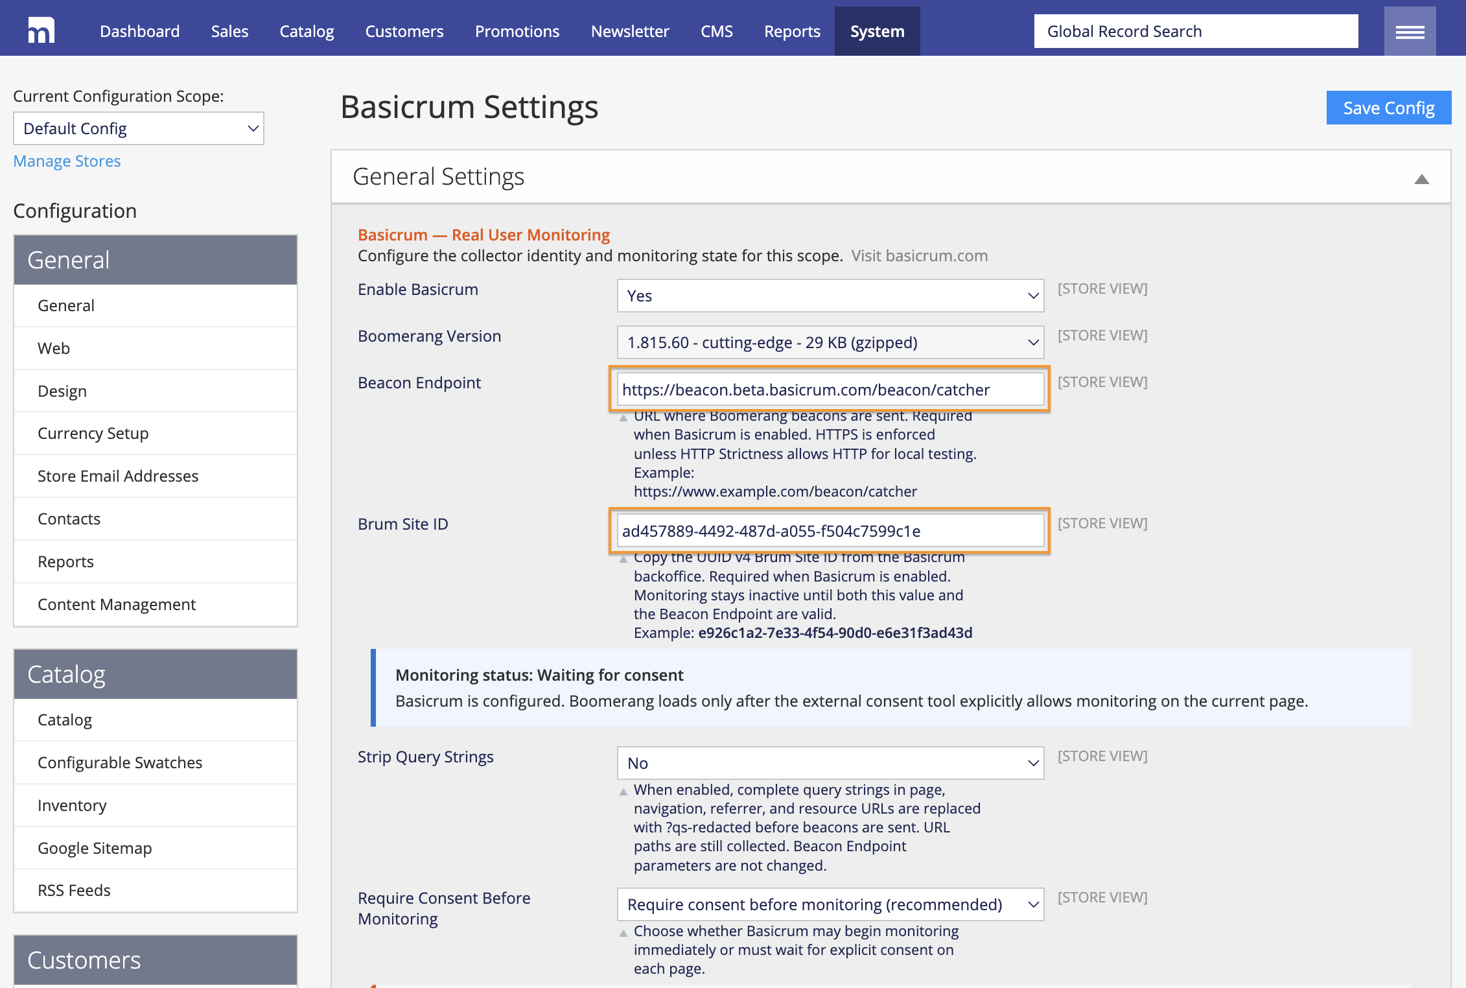Open the Promotions menu
Screen dimensions: 1466x988
(517, 31)
